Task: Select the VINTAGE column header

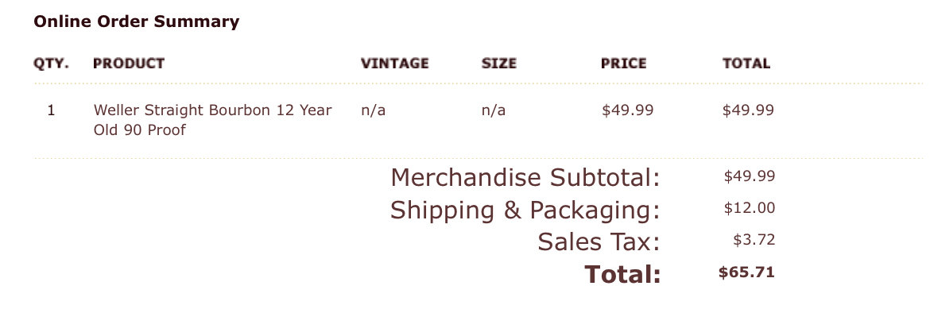Action: point(394,64)
